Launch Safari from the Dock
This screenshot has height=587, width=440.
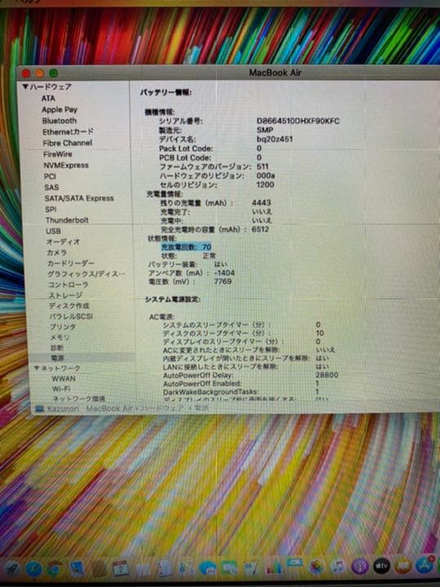tap(33, 569)
